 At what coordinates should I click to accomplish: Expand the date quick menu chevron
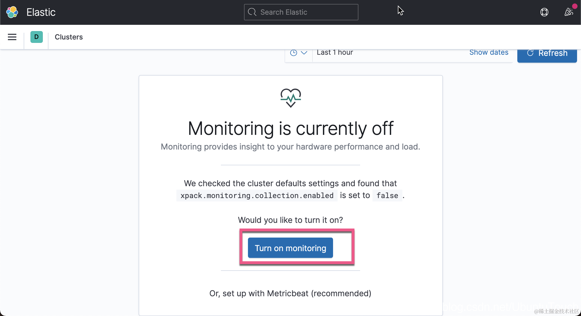(304, 53)
